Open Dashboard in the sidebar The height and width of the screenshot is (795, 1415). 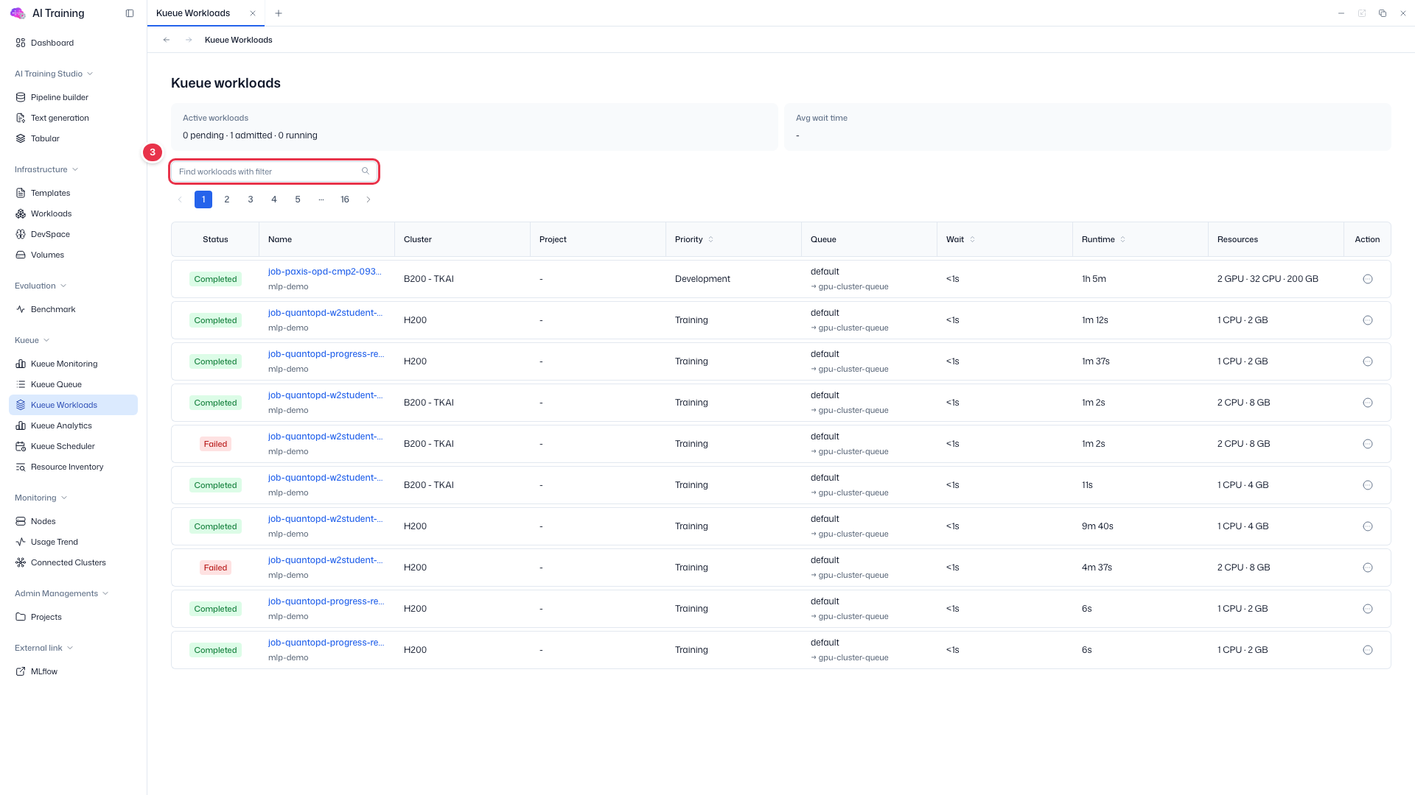tap(73, 43)
